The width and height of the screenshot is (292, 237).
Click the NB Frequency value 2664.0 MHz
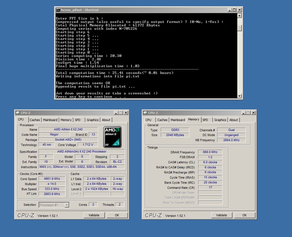(x=232, y=140)
